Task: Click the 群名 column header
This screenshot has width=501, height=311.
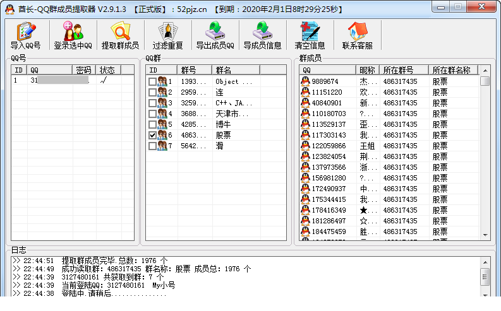Action: click(x=236, y=70)
